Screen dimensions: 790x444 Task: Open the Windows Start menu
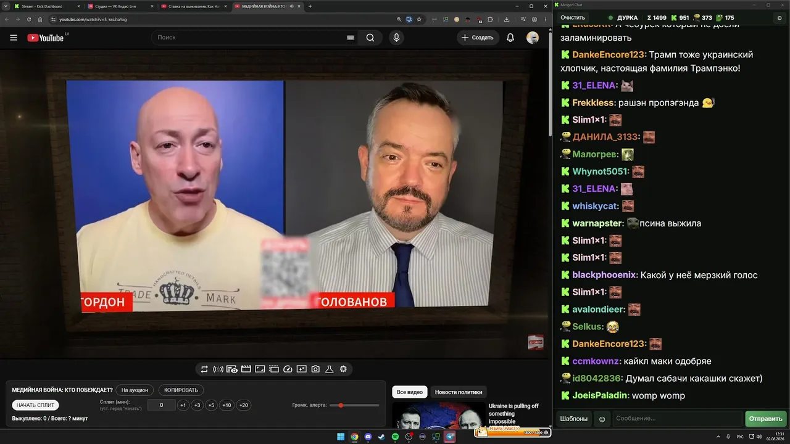pos(341,437)
